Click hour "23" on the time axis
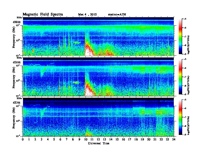 point(167,140)
